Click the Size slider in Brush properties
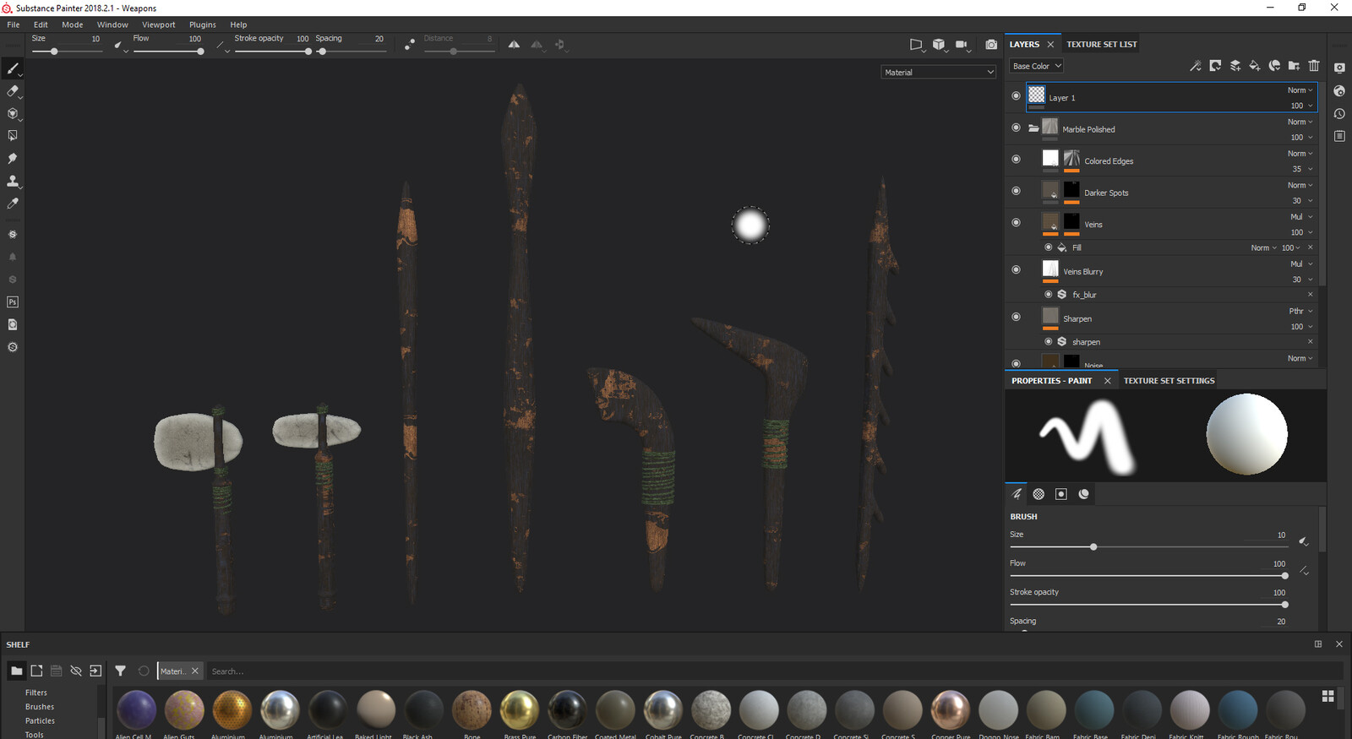This screenshot has height=739, width=1352. pos(1149,546)
